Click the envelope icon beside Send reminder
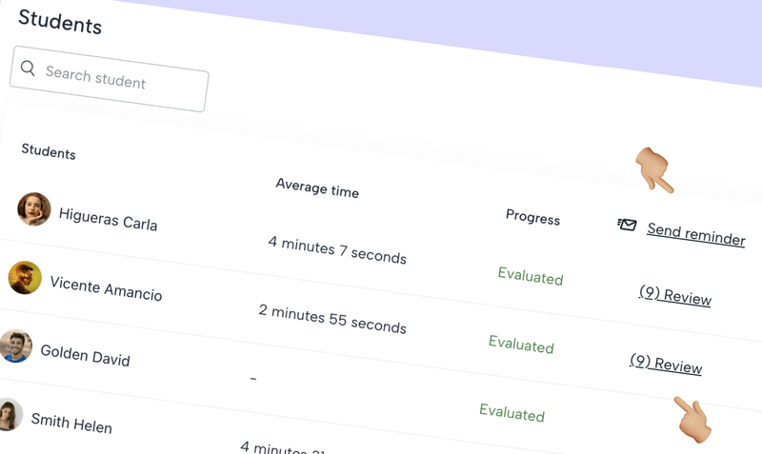The image size is (762, 454). tap(627, 225)
